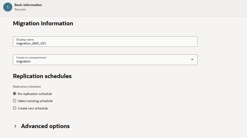
Task: Click the compartment dropdown caret arrow
Action: [x=192, y=60]
